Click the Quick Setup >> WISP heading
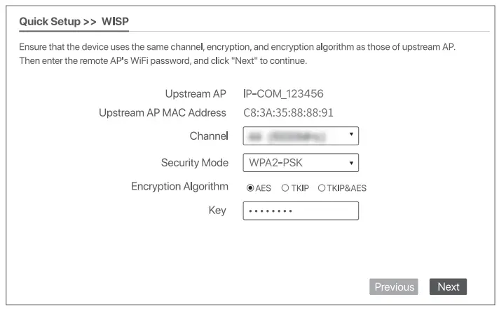This screenshot has width=499, height=311. coord(74,21)
